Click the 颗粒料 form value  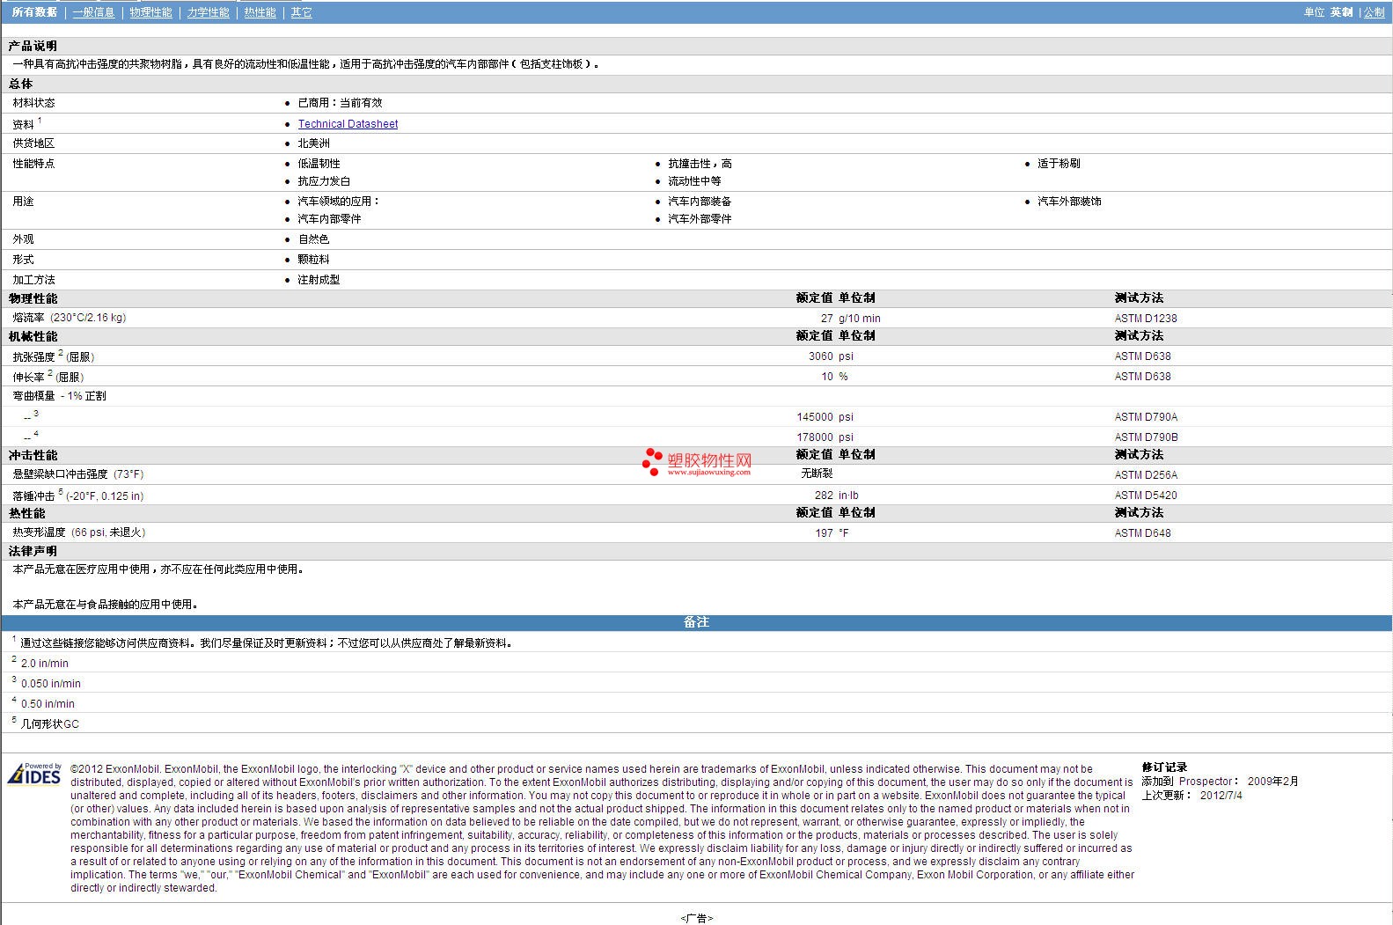pyautogui.click(x=313, y=260)
